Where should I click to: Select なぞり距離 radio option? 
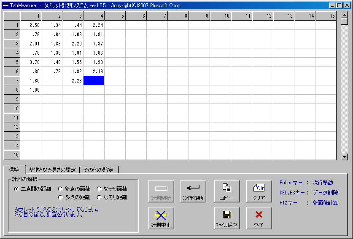(112, 197)
